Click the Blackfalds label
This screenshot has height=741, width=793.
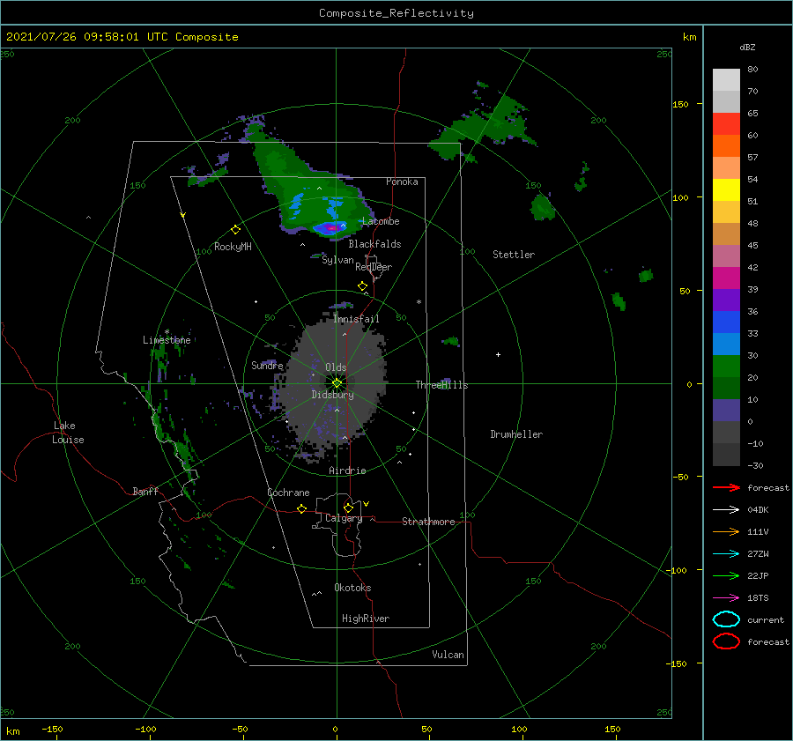coord(374,244)
